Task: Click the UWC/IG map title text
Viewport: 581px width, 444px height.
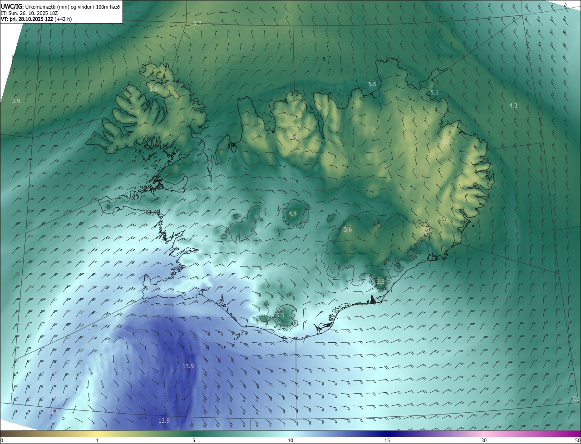Action: pos(60,6)
